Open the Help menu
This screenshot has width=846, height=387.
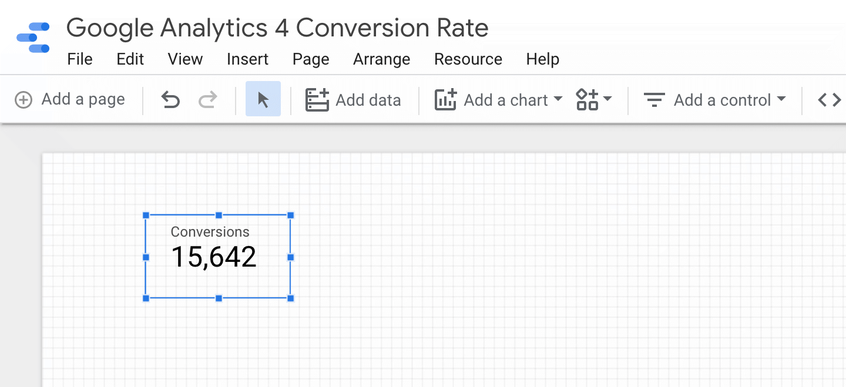coord(542,59)
